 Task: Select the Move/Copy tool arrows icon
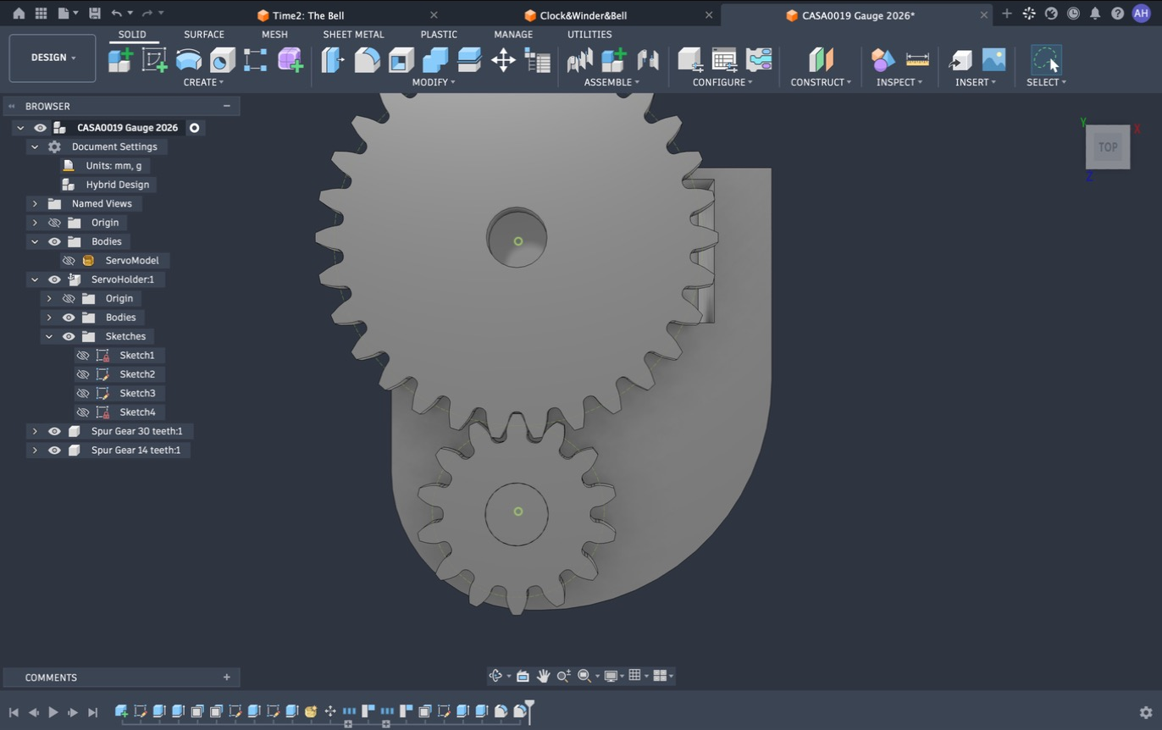[x=503, y=59]
